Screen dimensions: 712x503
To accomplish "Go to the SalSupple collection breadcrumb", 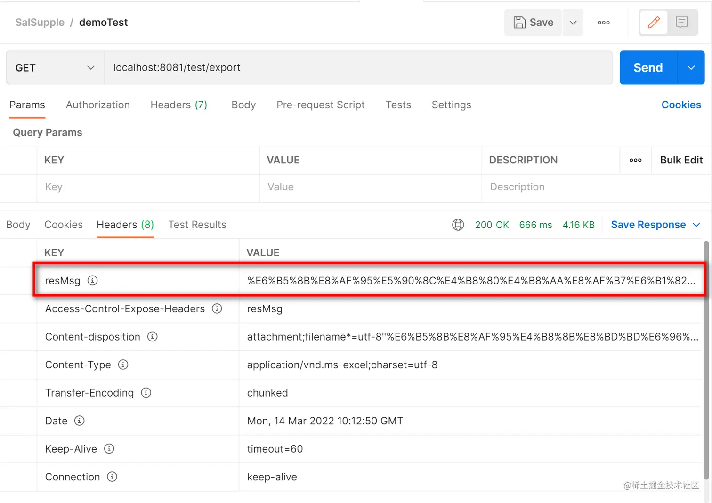I will (x=40, y=23).
